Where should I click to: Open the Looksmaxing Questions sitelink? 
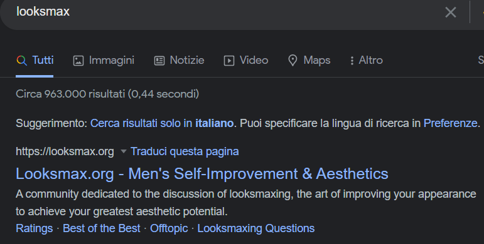[x=256, y=228]
